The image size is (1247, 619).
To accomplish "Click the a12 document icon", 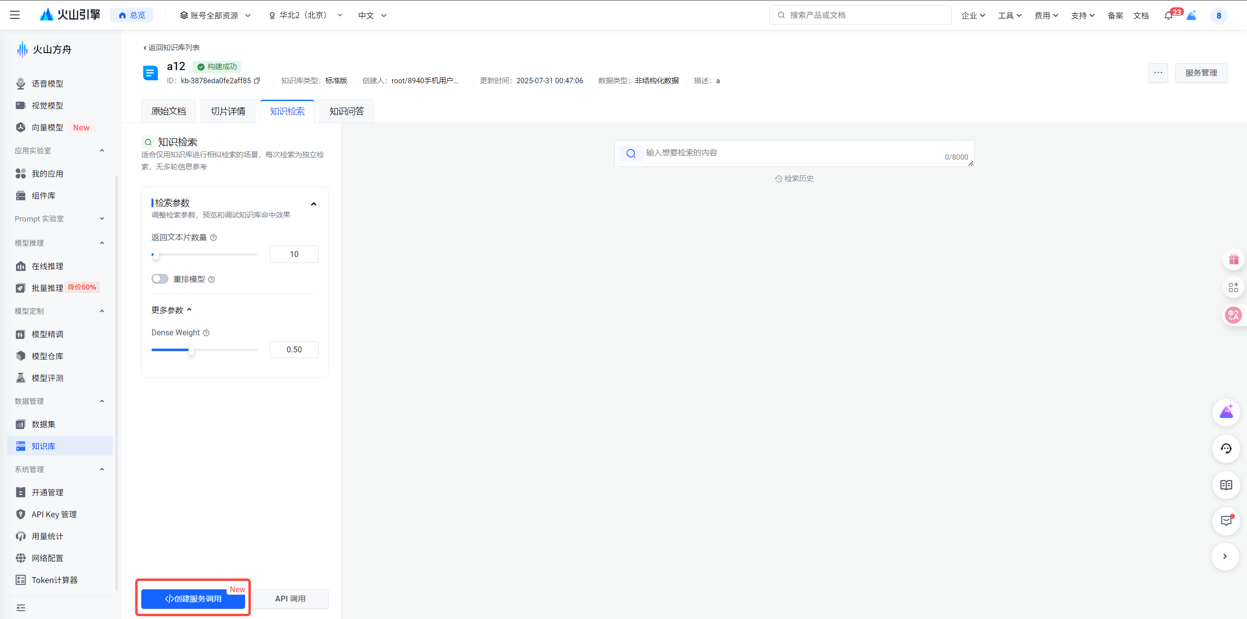I will (x=151, y=73).
